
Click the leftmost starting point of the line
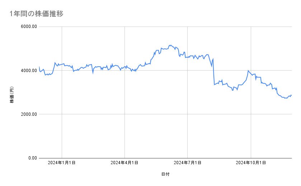(x=39, y=67)
